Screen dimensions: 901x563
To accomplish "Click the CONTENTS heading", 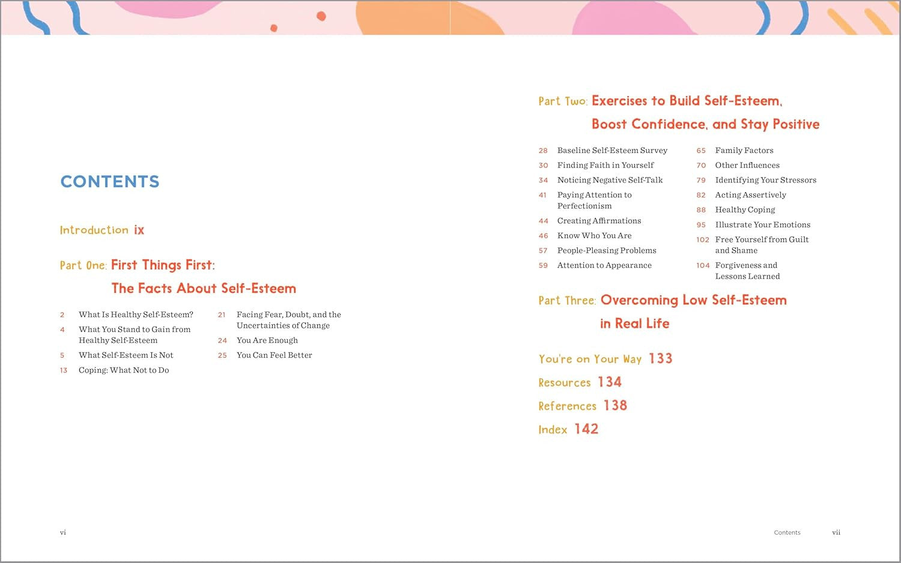I will point(110,182).
